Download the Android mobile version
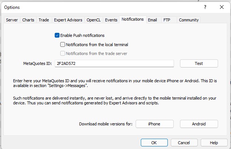The height and width of the screenshot is (149, 231). click(199, 124)
